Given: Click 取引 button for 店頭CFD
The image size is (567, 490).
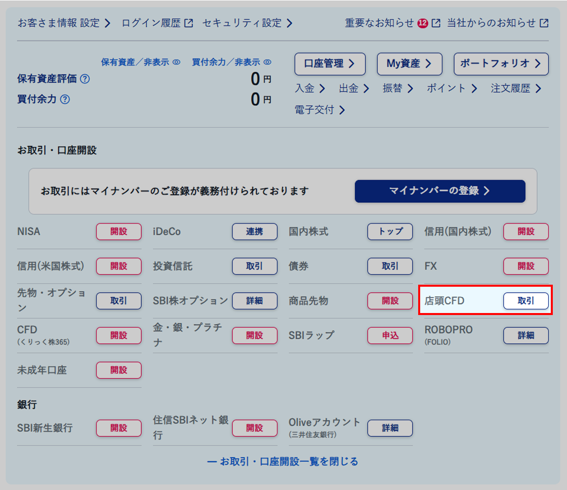Looking at the screenshot, I should 525,300.
